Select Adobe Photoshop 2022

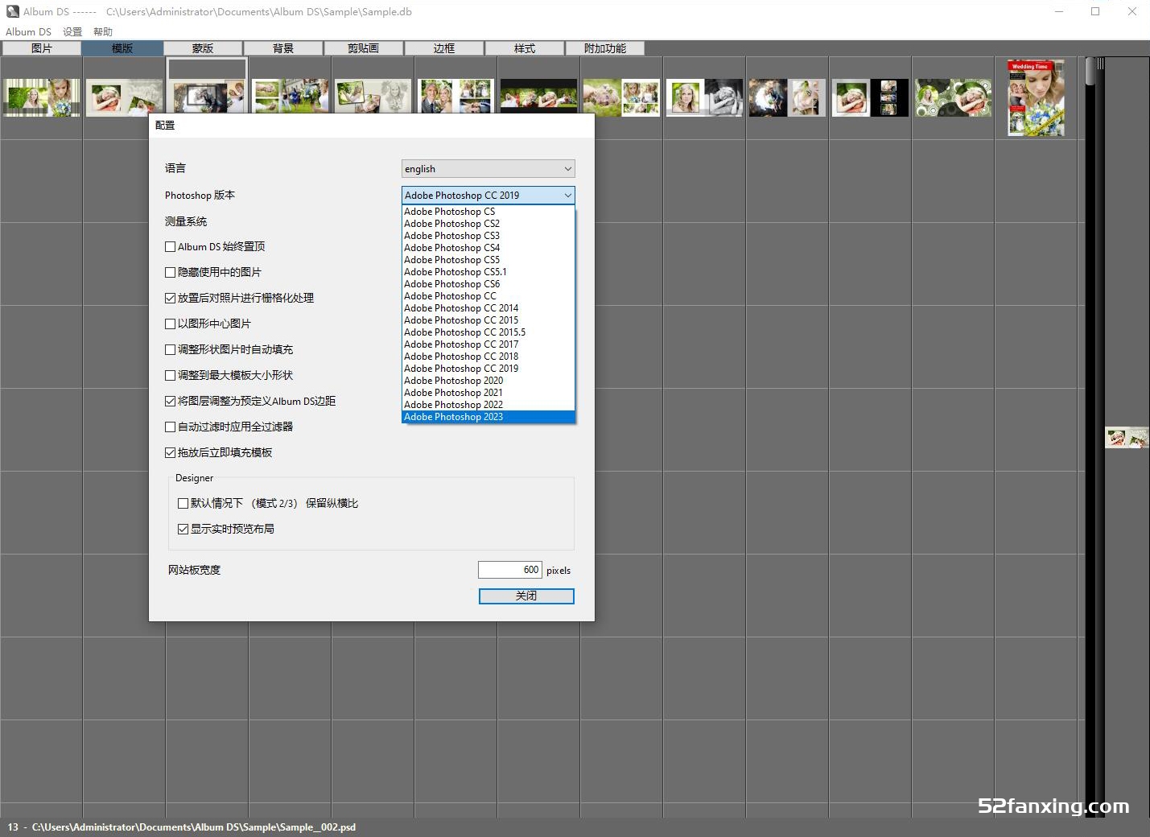tap(488, 405)
